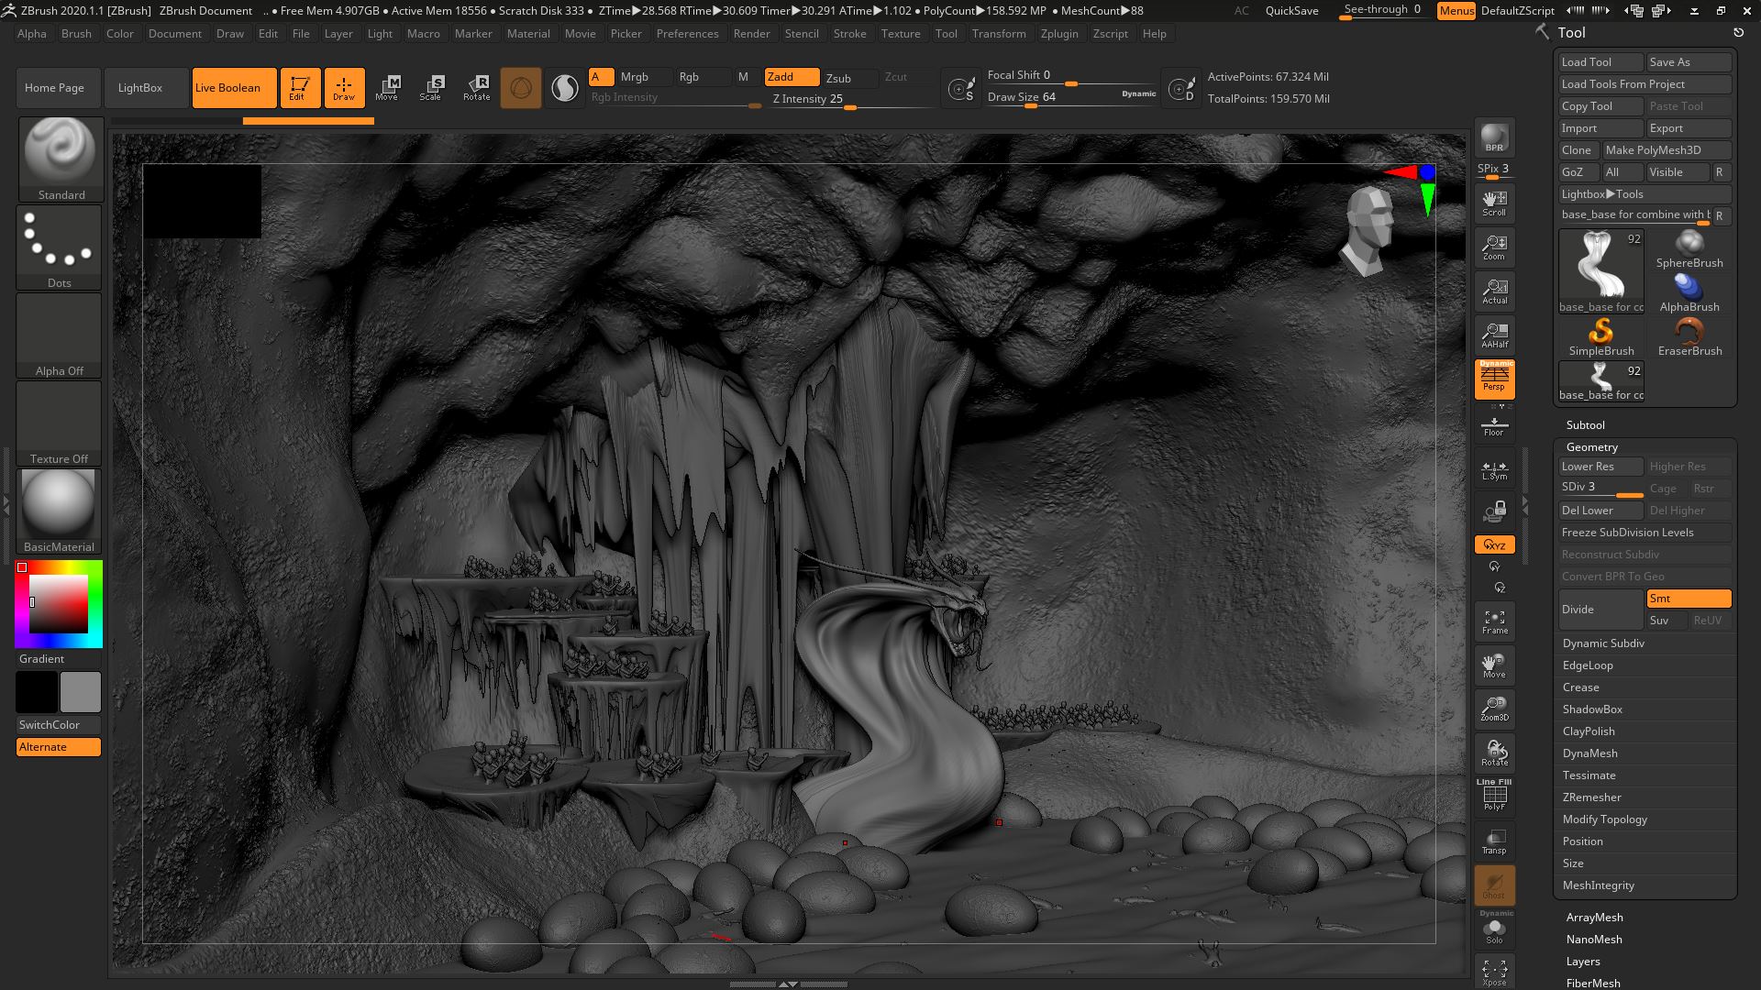The width and height of the screenshot is (1761, 990).
Task: Toggle the Transp transparency icon
Action: [1494, 841]
